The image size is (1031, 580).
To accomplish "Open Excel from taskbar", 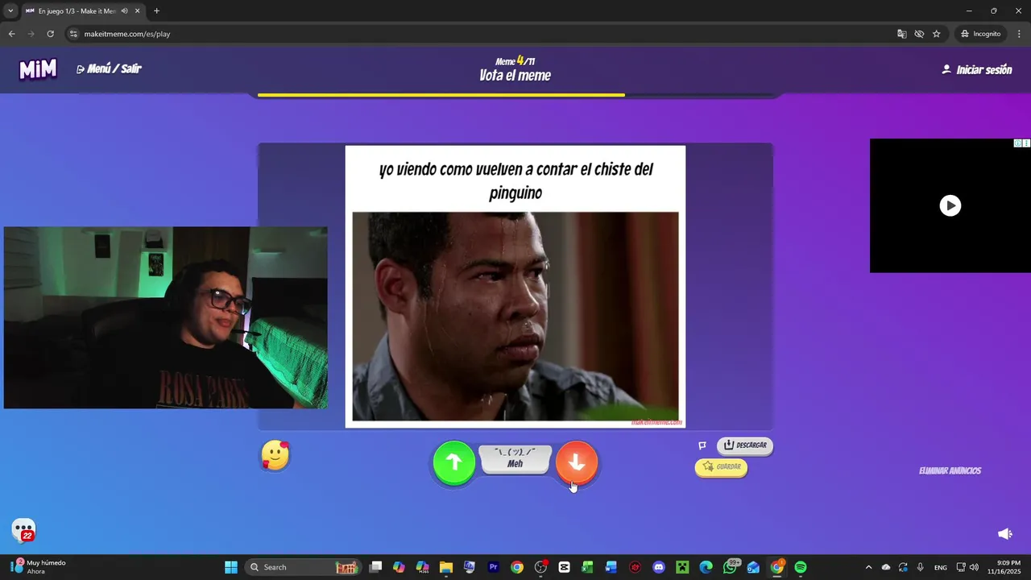I will click(588, 567).
